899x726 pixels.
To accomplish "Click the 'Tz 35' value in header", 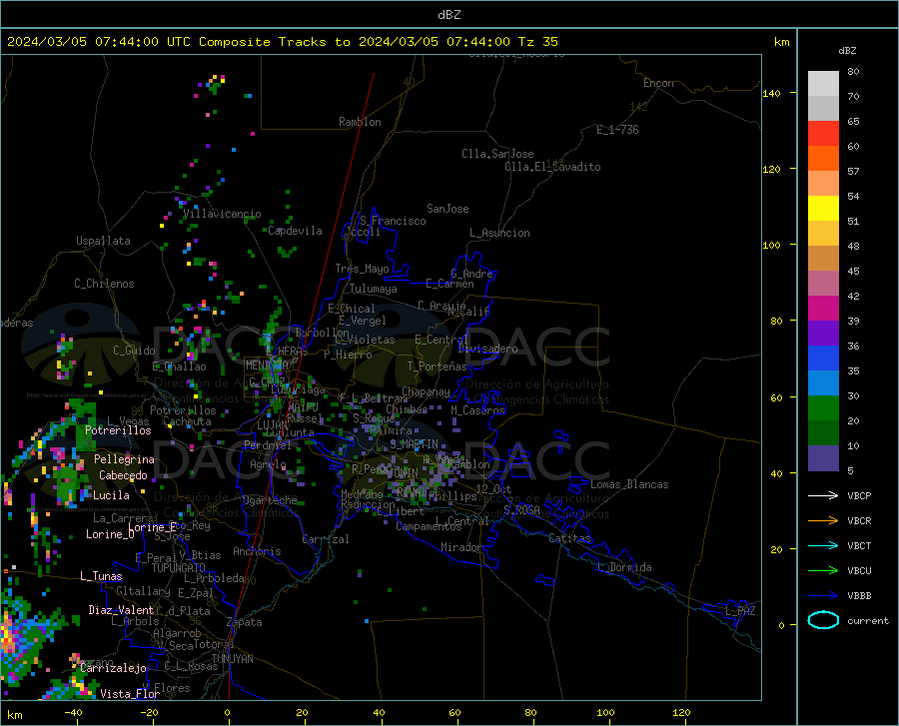I will pyautogui.click(x=537, y=42).
